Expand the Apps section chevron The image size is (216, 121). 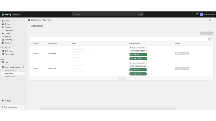click(24, 59)
